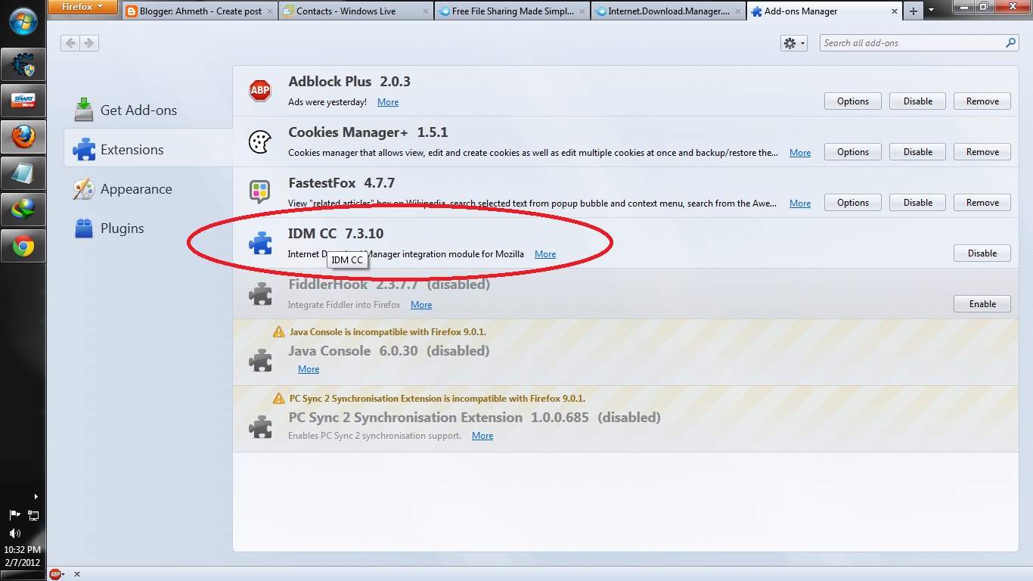Open the Internet Download Manager taskbar icon

coord(23,210)
